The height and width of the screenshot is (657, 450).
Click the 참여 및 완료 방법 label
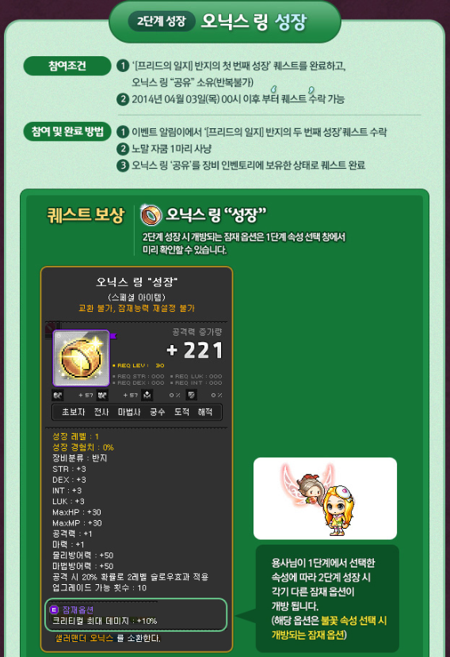point(67,131)
